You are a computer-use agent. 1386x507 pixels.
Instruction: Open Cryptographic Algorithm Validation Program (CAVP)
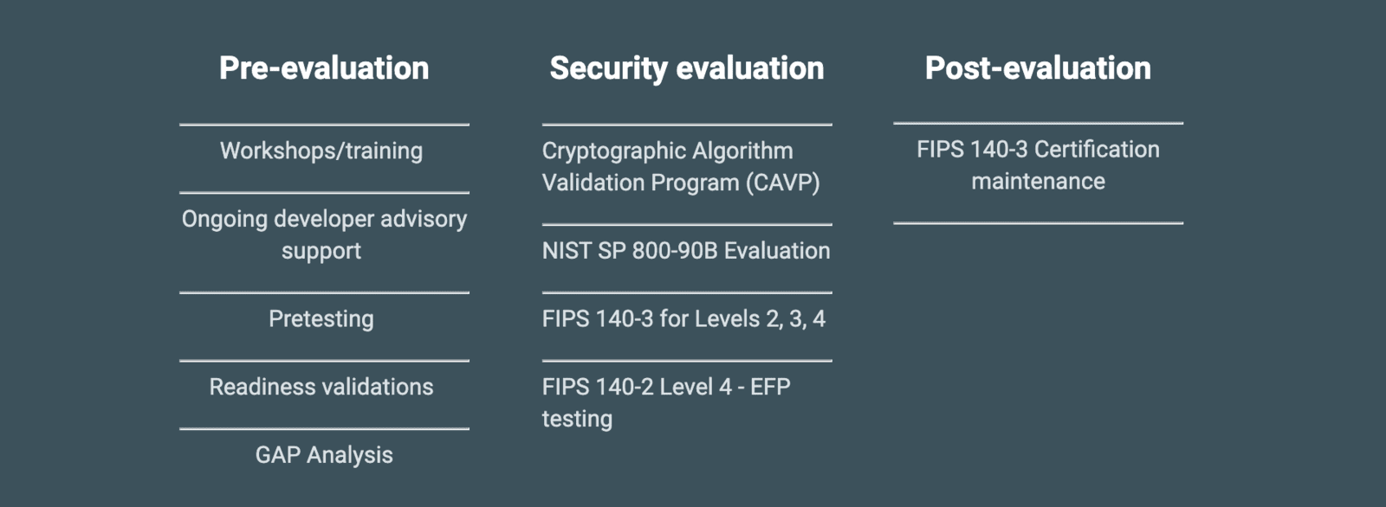coord(681,166)
